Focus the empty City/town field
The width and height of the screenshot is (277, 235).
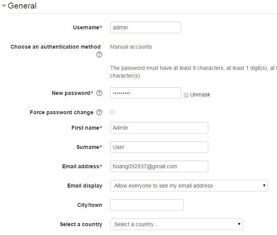click(147, 205)
